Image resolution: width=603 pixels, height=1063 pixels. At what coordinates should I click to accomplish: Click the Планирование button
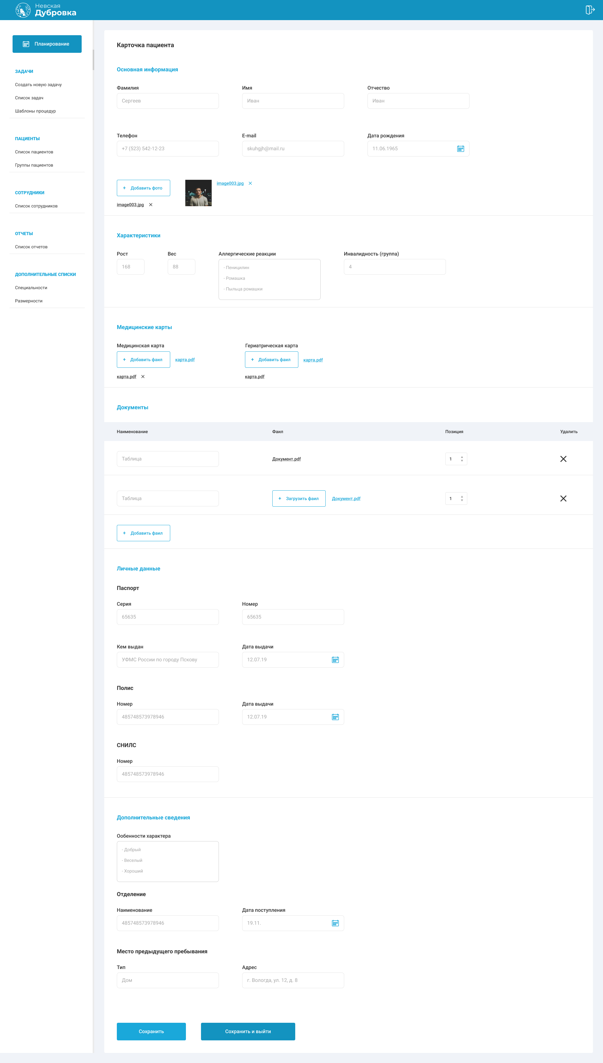click(x=47, y=44)
